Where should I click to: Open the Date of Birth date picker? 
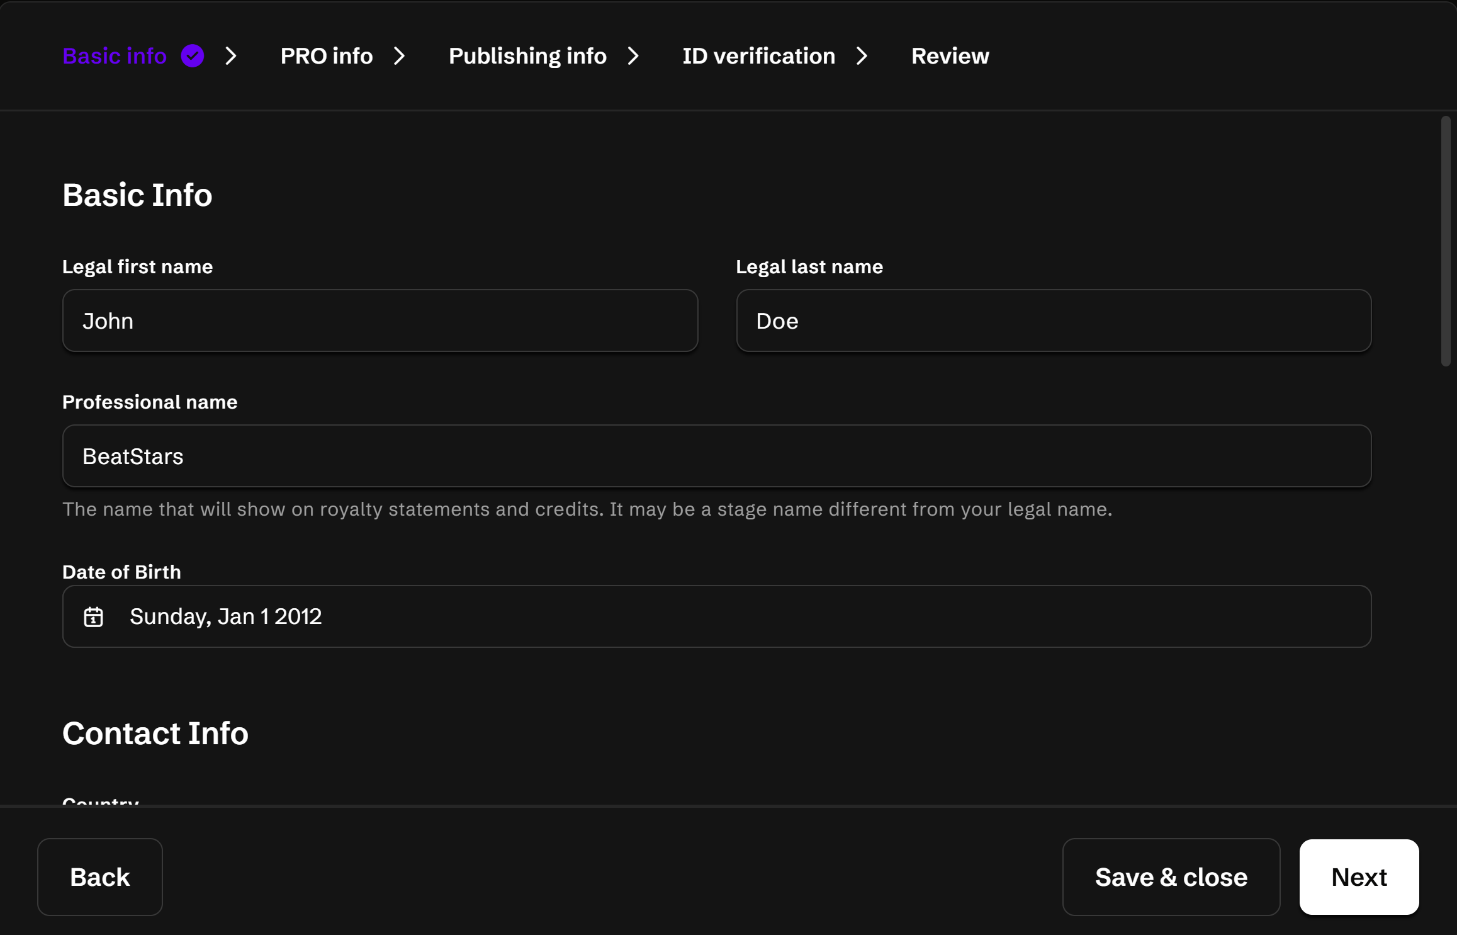716,616
